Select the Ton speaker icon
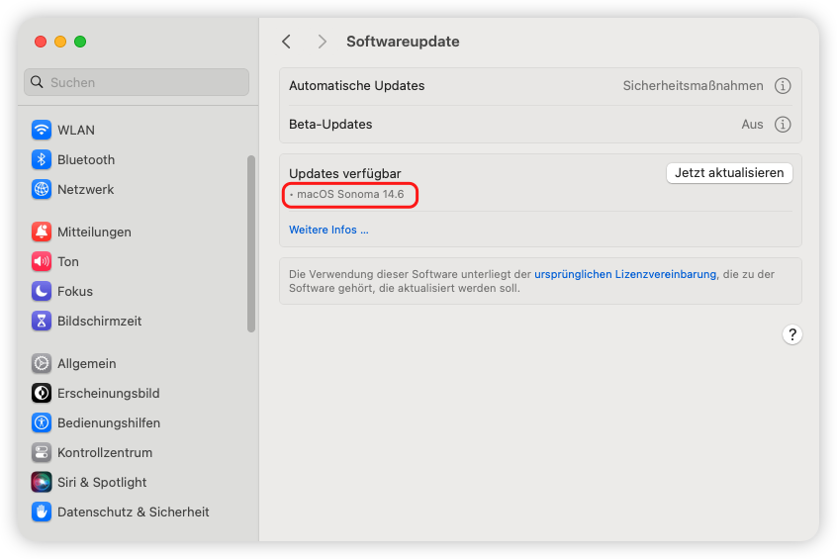Screen dimensions: 837x559 pos(42,261)
